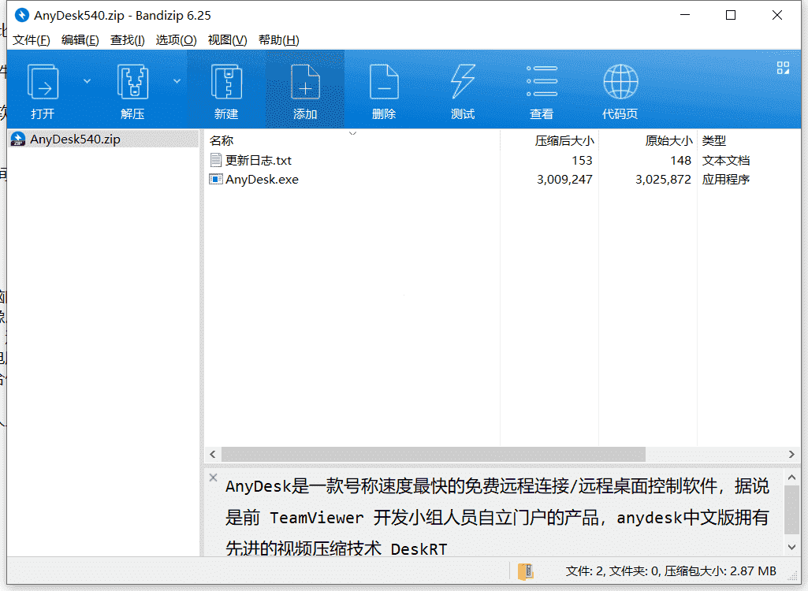Open the 编辑(E) menu

[80, 39]
